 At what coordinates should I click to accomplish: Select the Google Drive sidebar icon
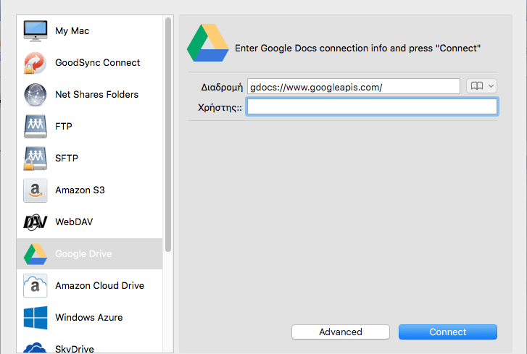tap(36, 254)
